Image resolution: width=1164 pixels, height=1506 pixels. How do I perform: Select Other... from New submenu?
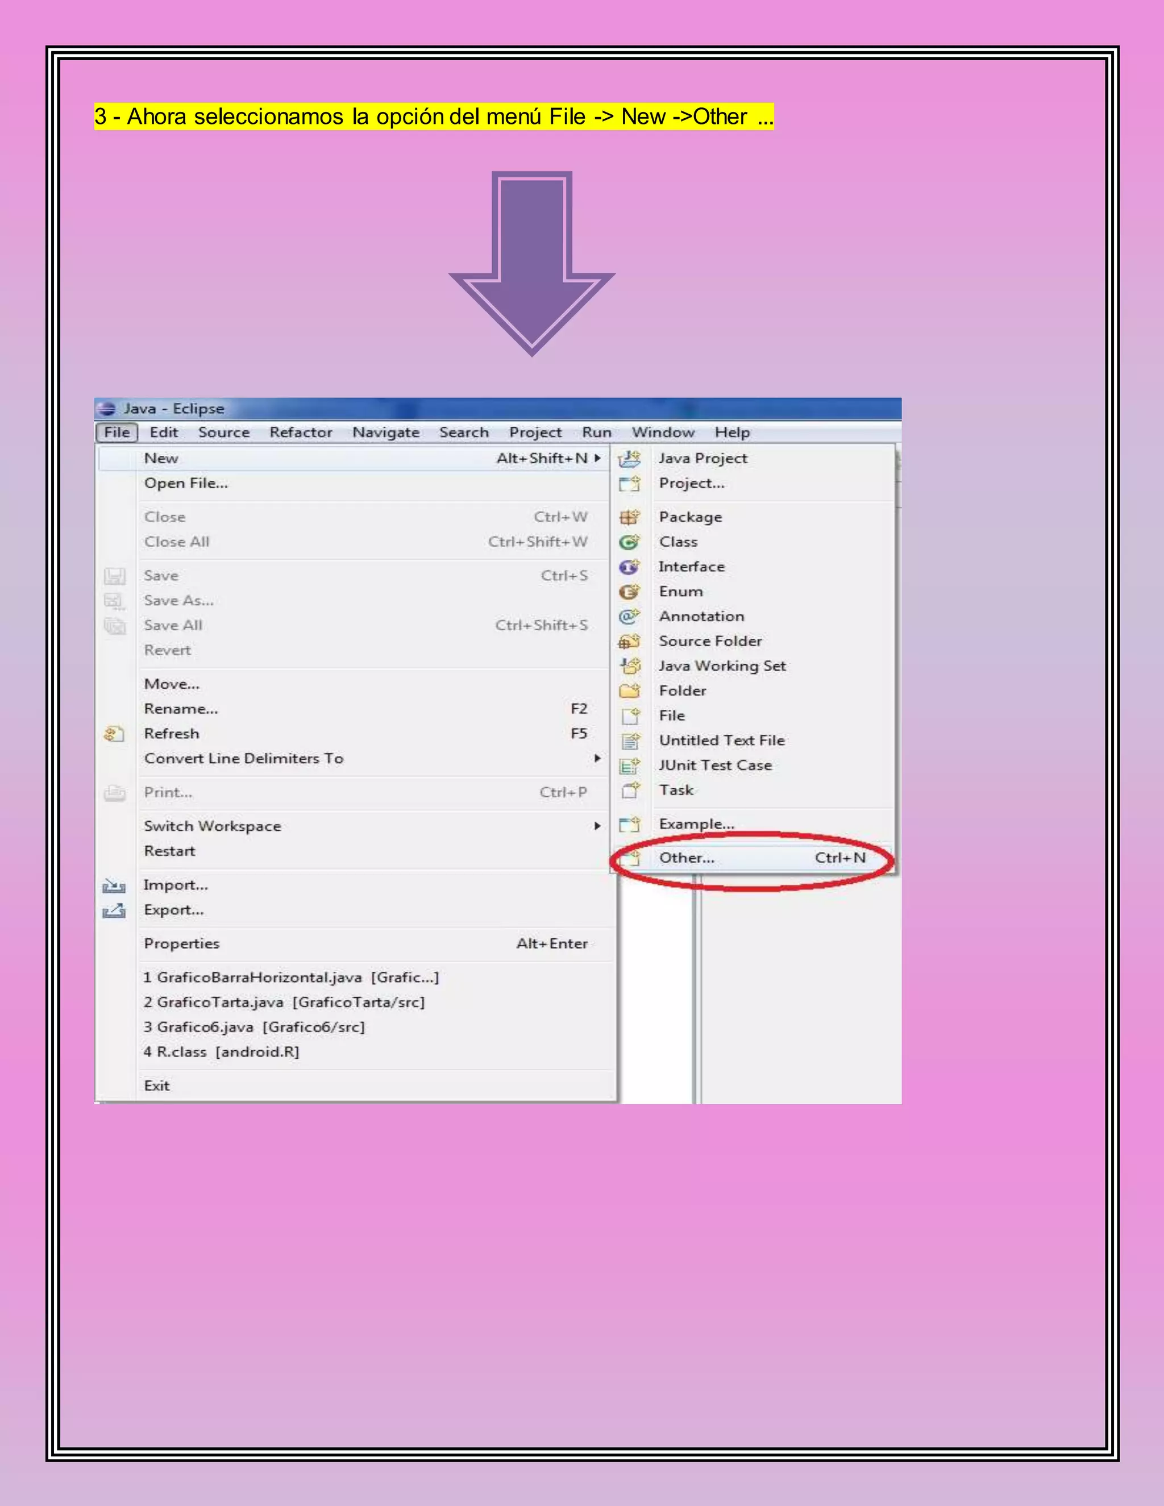[x=687, y=858]
